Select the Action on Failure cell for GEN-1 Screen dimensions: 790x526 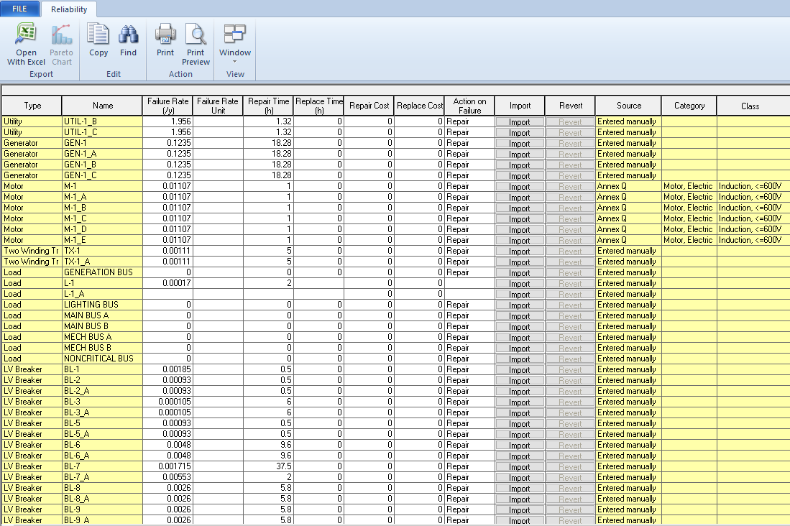click(x=469, y=143)
